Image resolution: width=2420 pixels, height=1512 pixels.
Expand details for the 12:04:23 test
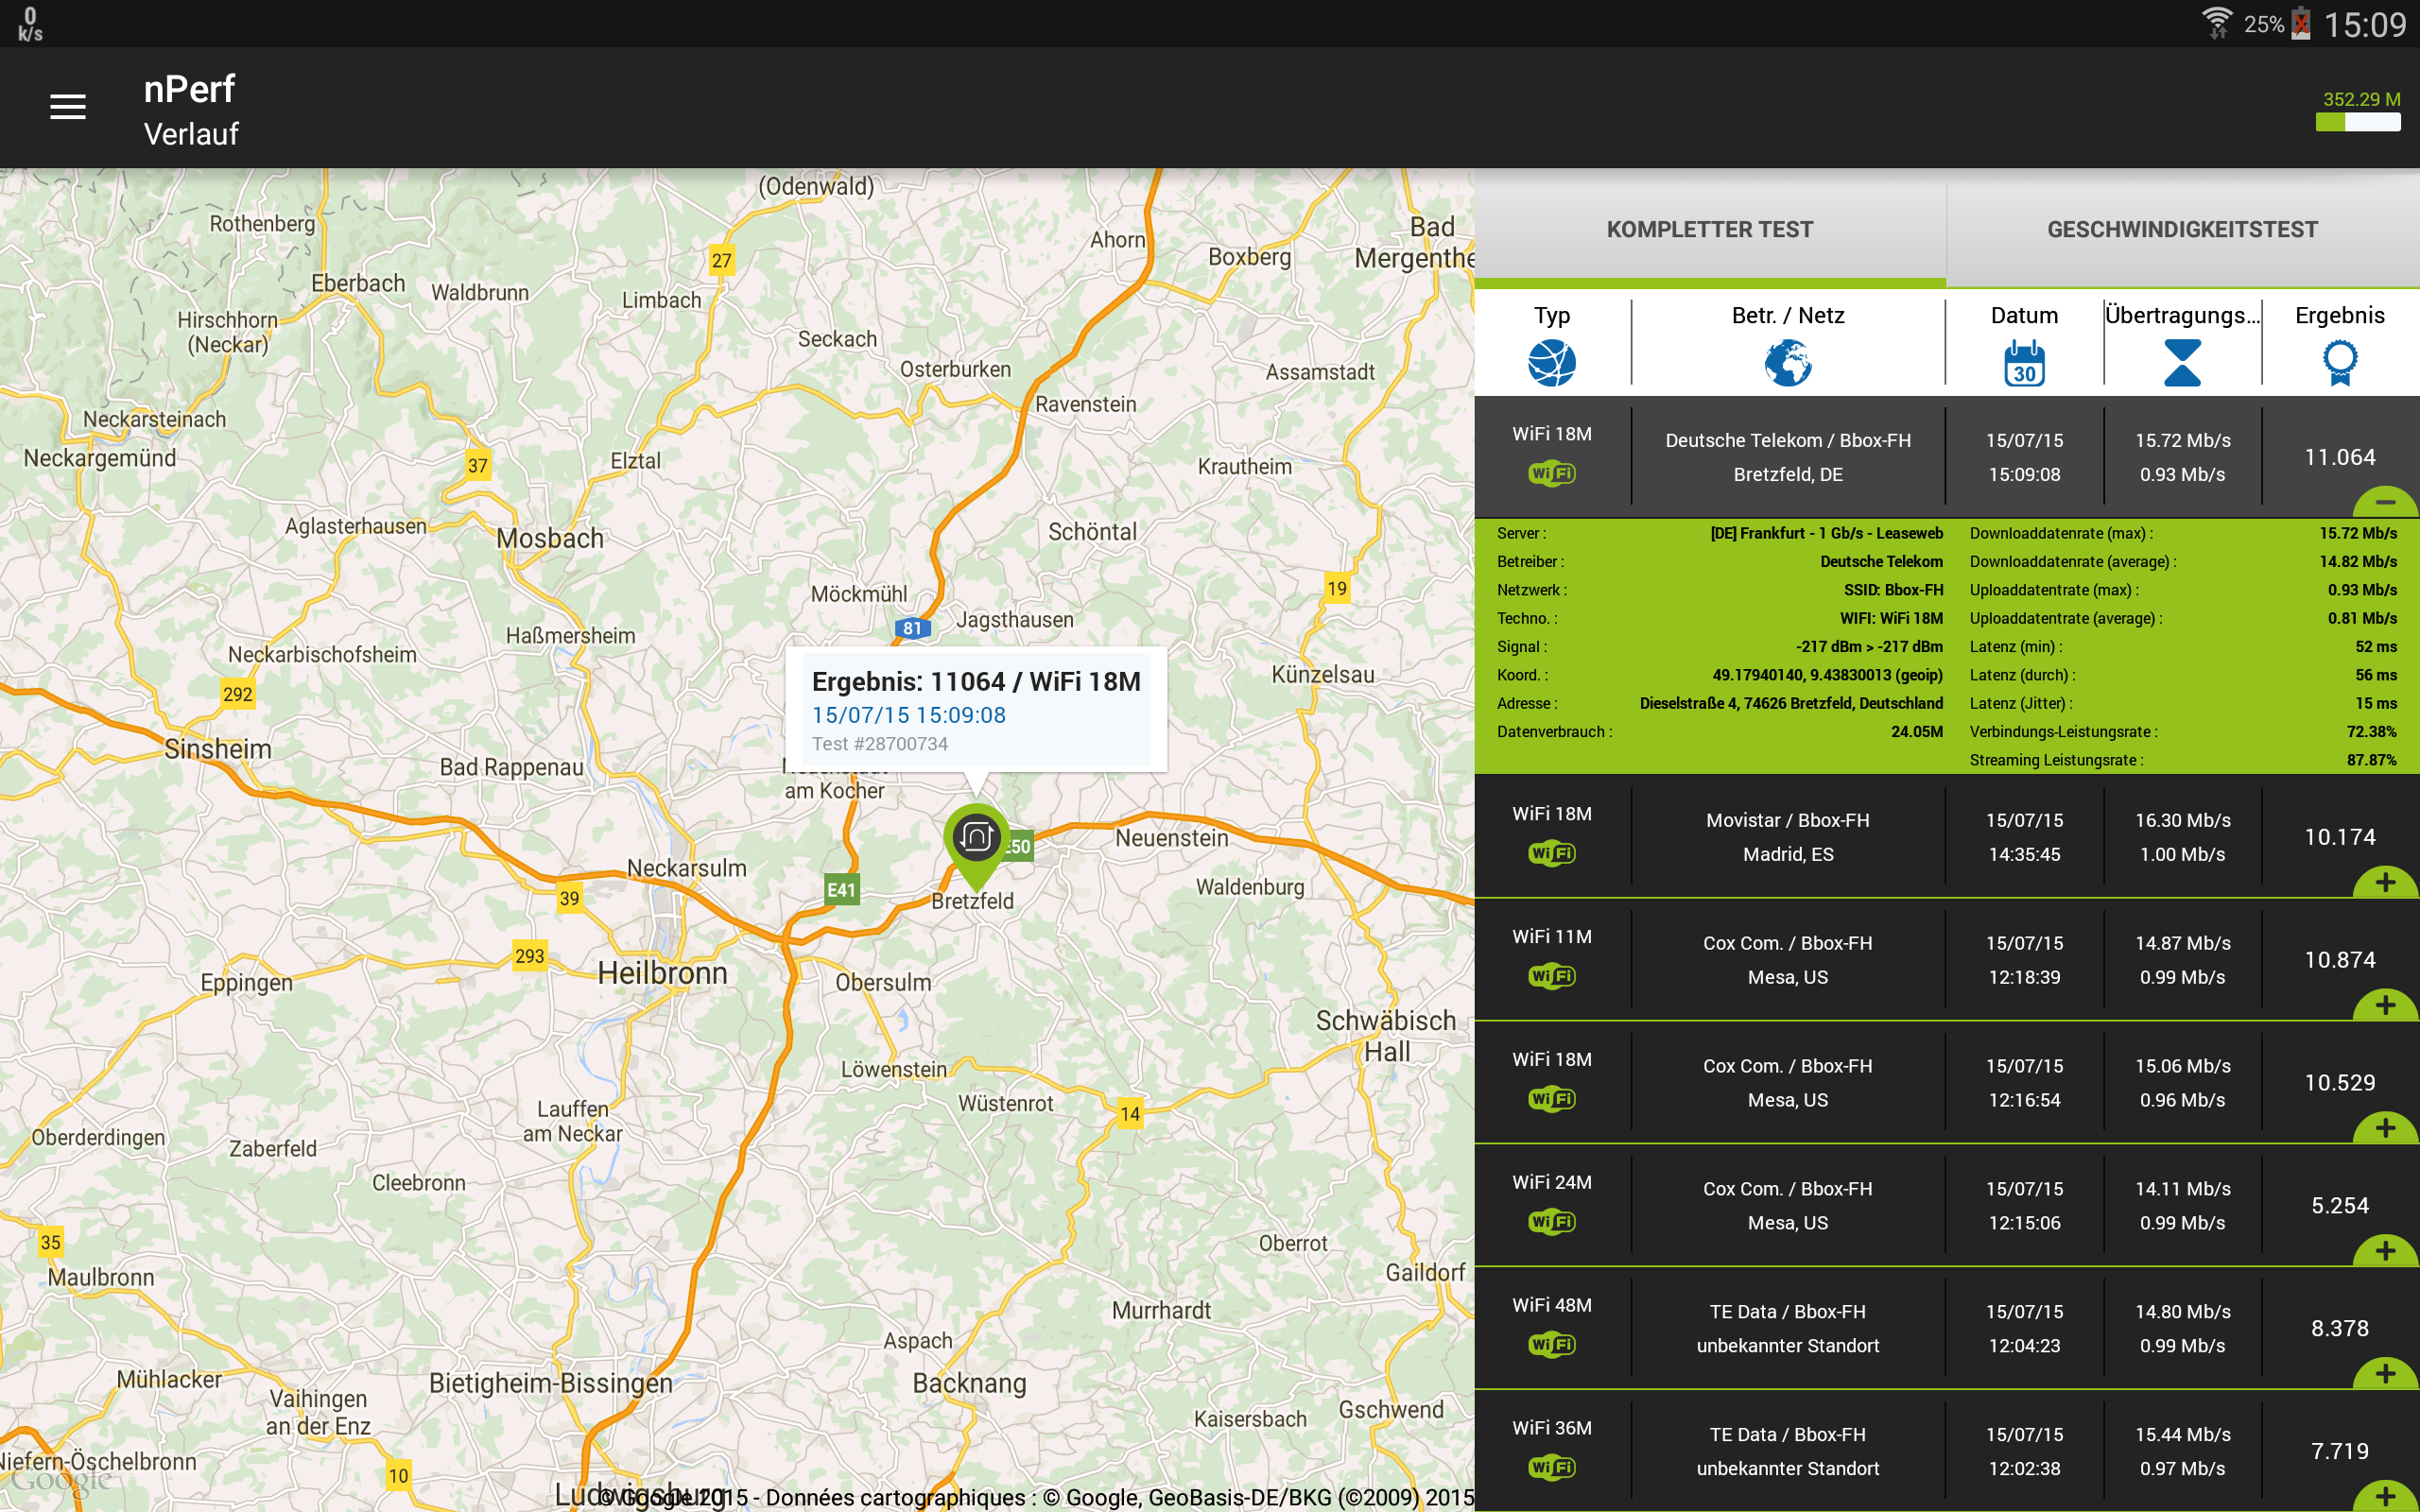[2385, 1374]
